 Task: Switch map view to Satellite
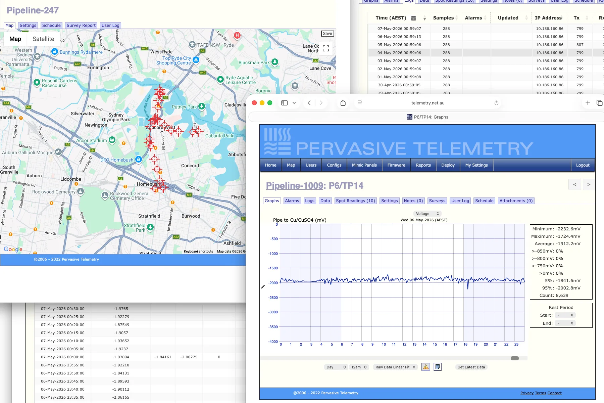43,39
